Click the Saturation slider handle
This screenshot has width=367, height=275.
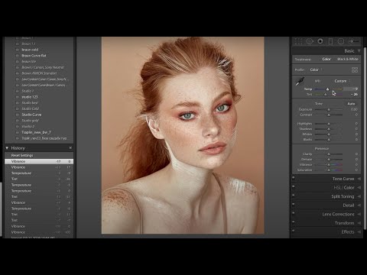pyautogui.click(x=329, y=170)
